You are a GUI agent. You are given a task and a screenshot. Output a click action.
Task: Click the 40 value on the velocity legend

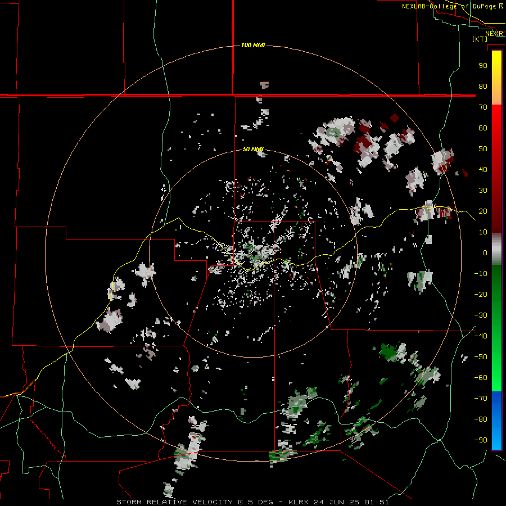pos(483,170)
